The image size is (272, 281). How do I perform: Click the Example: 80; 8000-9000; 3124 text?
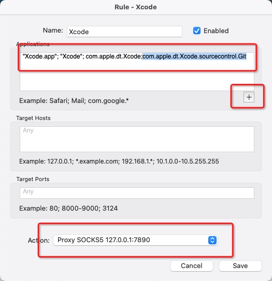(x=68, y=208)
